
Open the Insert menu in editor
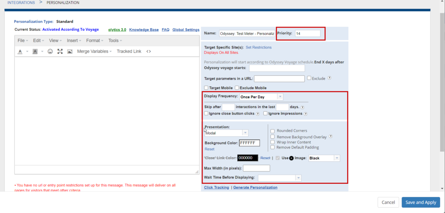point(74,40)
